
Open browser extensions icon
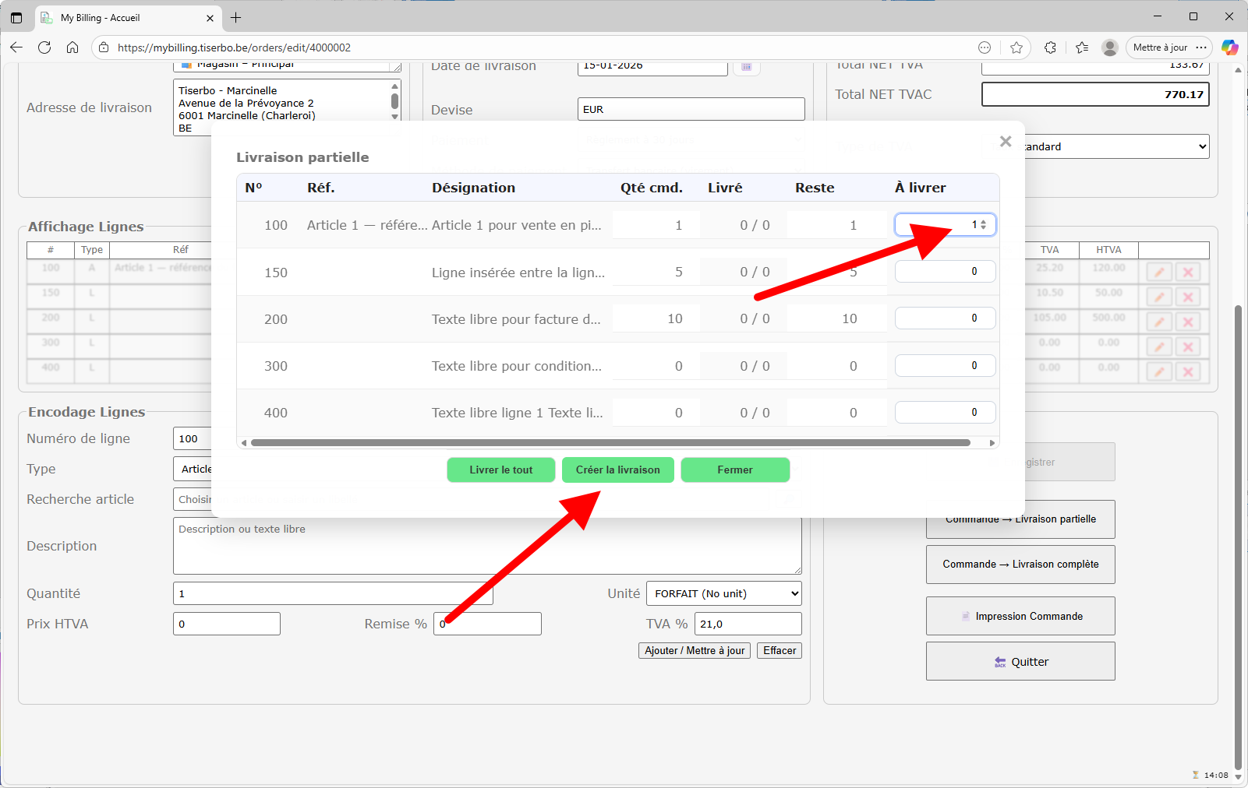click(x=1050, y=47)
